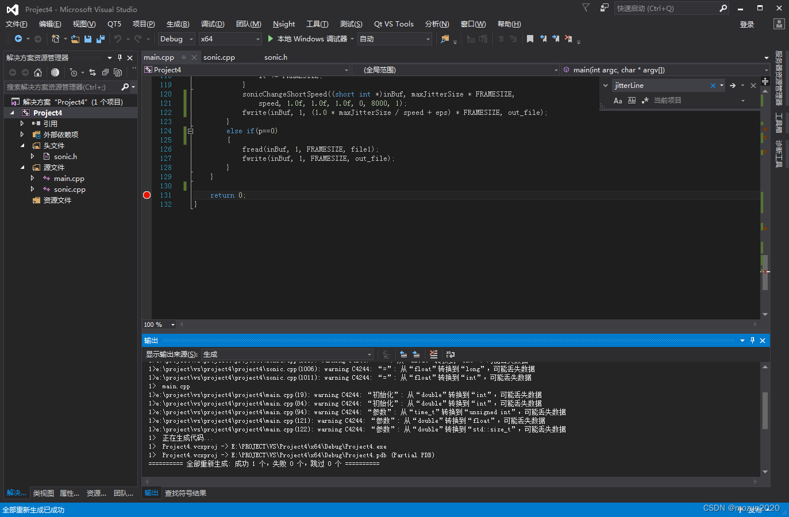Open the x64 platform dropdown
Image resolution: width=789 pixels, height=517 pixels.
(230, 39)
